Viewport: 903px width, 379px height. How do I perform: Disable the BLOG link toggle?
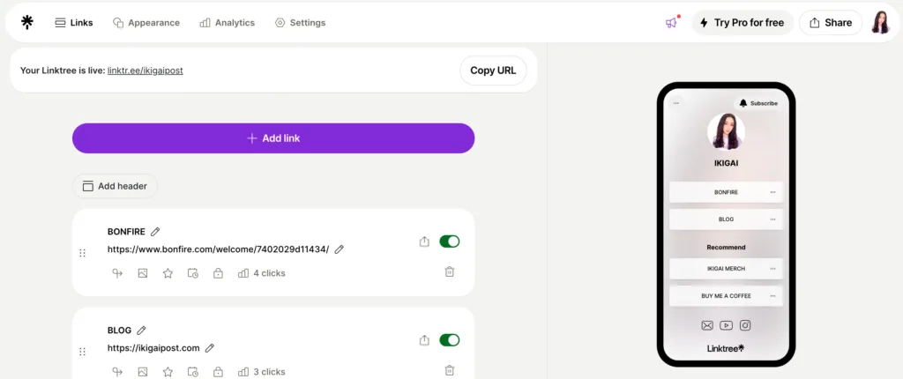[449, 340]
